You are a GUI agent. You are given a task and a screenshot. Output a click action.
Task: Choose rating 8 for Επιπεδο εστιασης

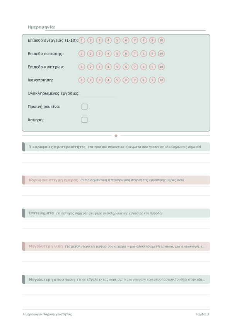(x=143, y=54)
